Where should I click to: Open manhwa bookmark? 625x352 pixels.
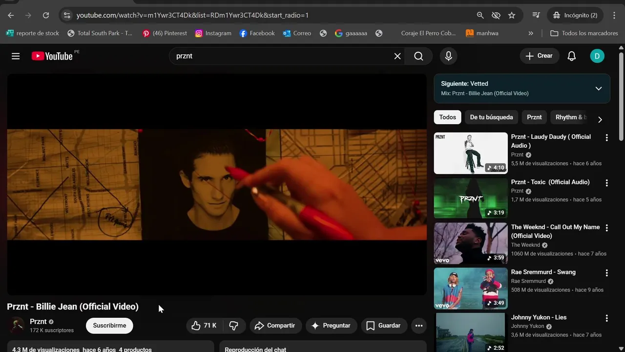coord(483,33)
